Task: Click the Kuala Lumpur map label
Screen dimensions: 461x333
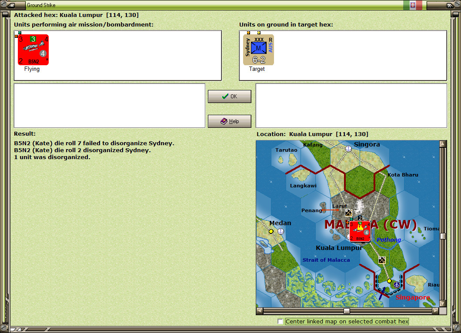Action: (339, 248)
